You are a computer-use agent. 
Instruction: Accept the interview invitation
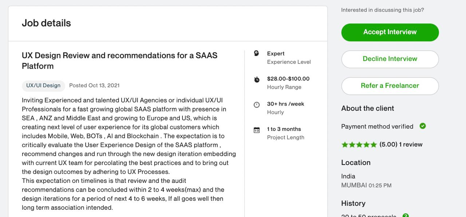pyautogui.click(x=390, y=32)
